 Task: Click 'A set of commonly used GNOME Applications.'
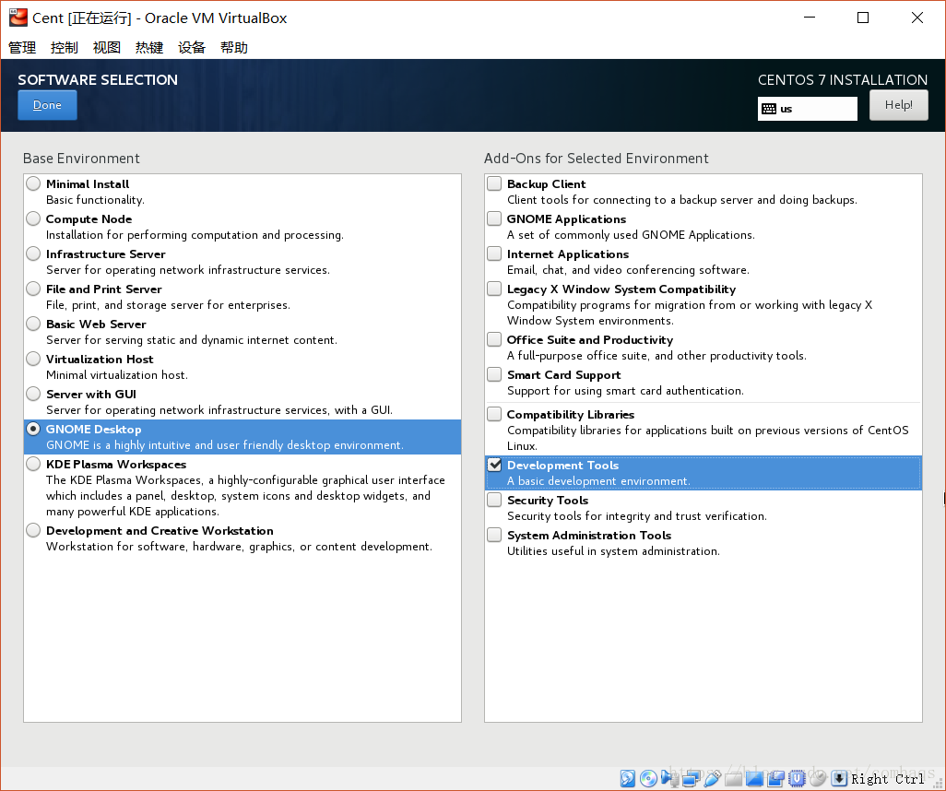631,235
